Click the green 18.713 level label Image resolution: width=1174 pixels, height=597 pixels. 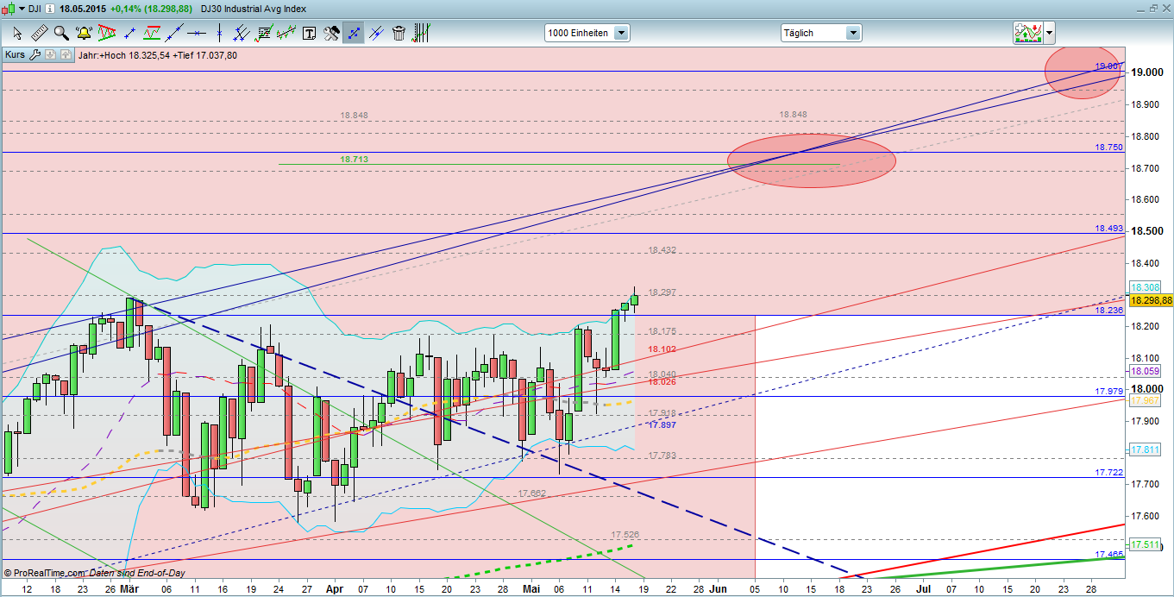point(355,160)
